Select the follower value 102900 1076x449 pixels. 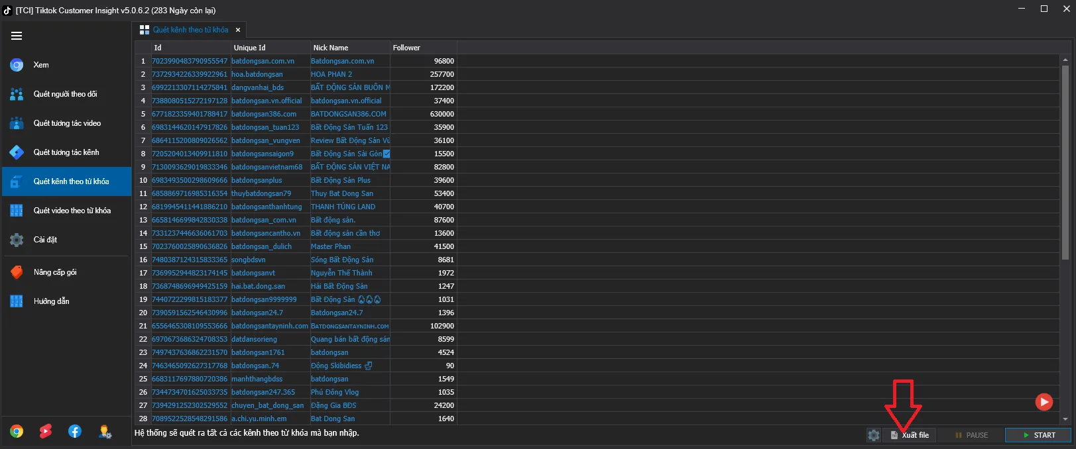pyautogui.click(x=423, y=326)
